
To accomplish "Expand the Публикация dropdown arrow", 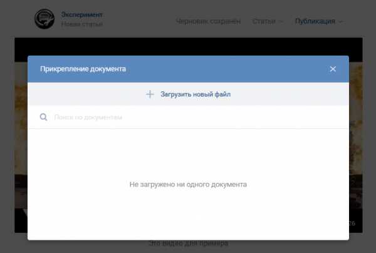I will click(x=341, y=21).
